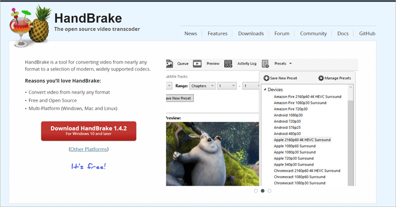Select Android 480p30 preset

[x=287, y=134]
